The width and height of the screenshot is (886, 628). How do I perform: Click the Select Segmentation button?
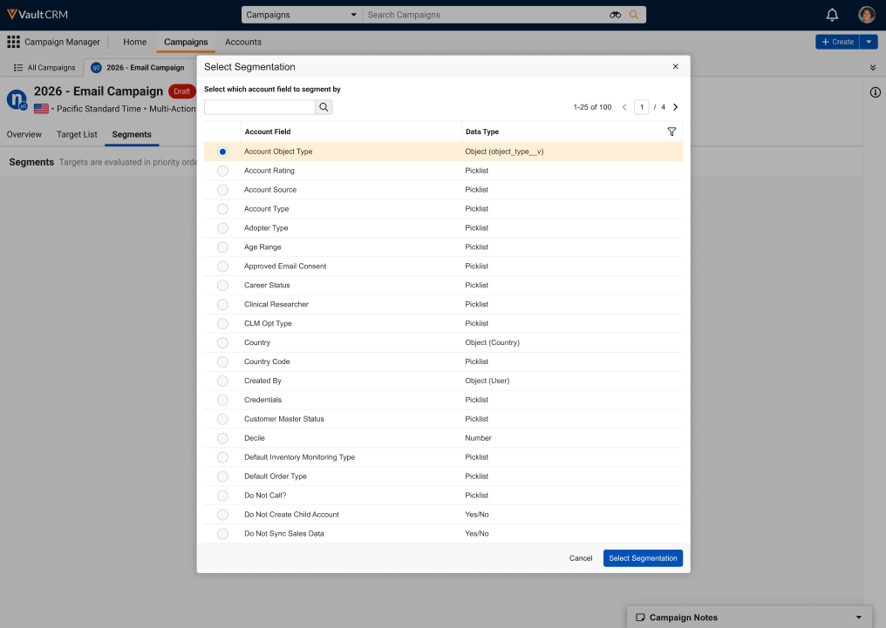(x=643, y=558)
